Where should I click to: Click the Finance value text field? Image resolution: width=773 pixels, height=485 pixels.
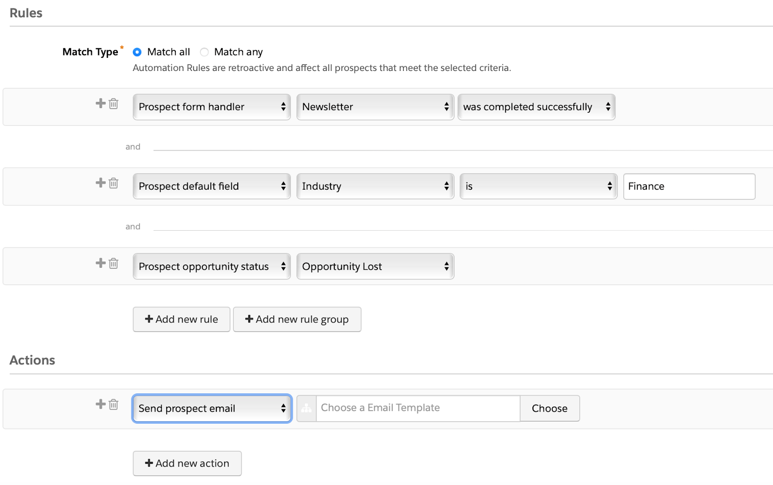[689, 186]
